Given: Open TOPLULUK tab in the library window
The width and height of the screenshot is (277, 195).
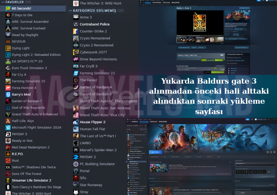Looking at the screenshot, I should [154, 121].
